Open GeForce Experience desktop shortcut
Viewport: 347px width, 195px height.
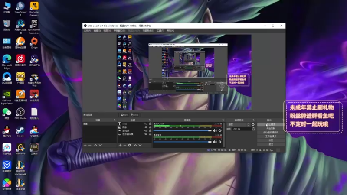pos(7,97)
